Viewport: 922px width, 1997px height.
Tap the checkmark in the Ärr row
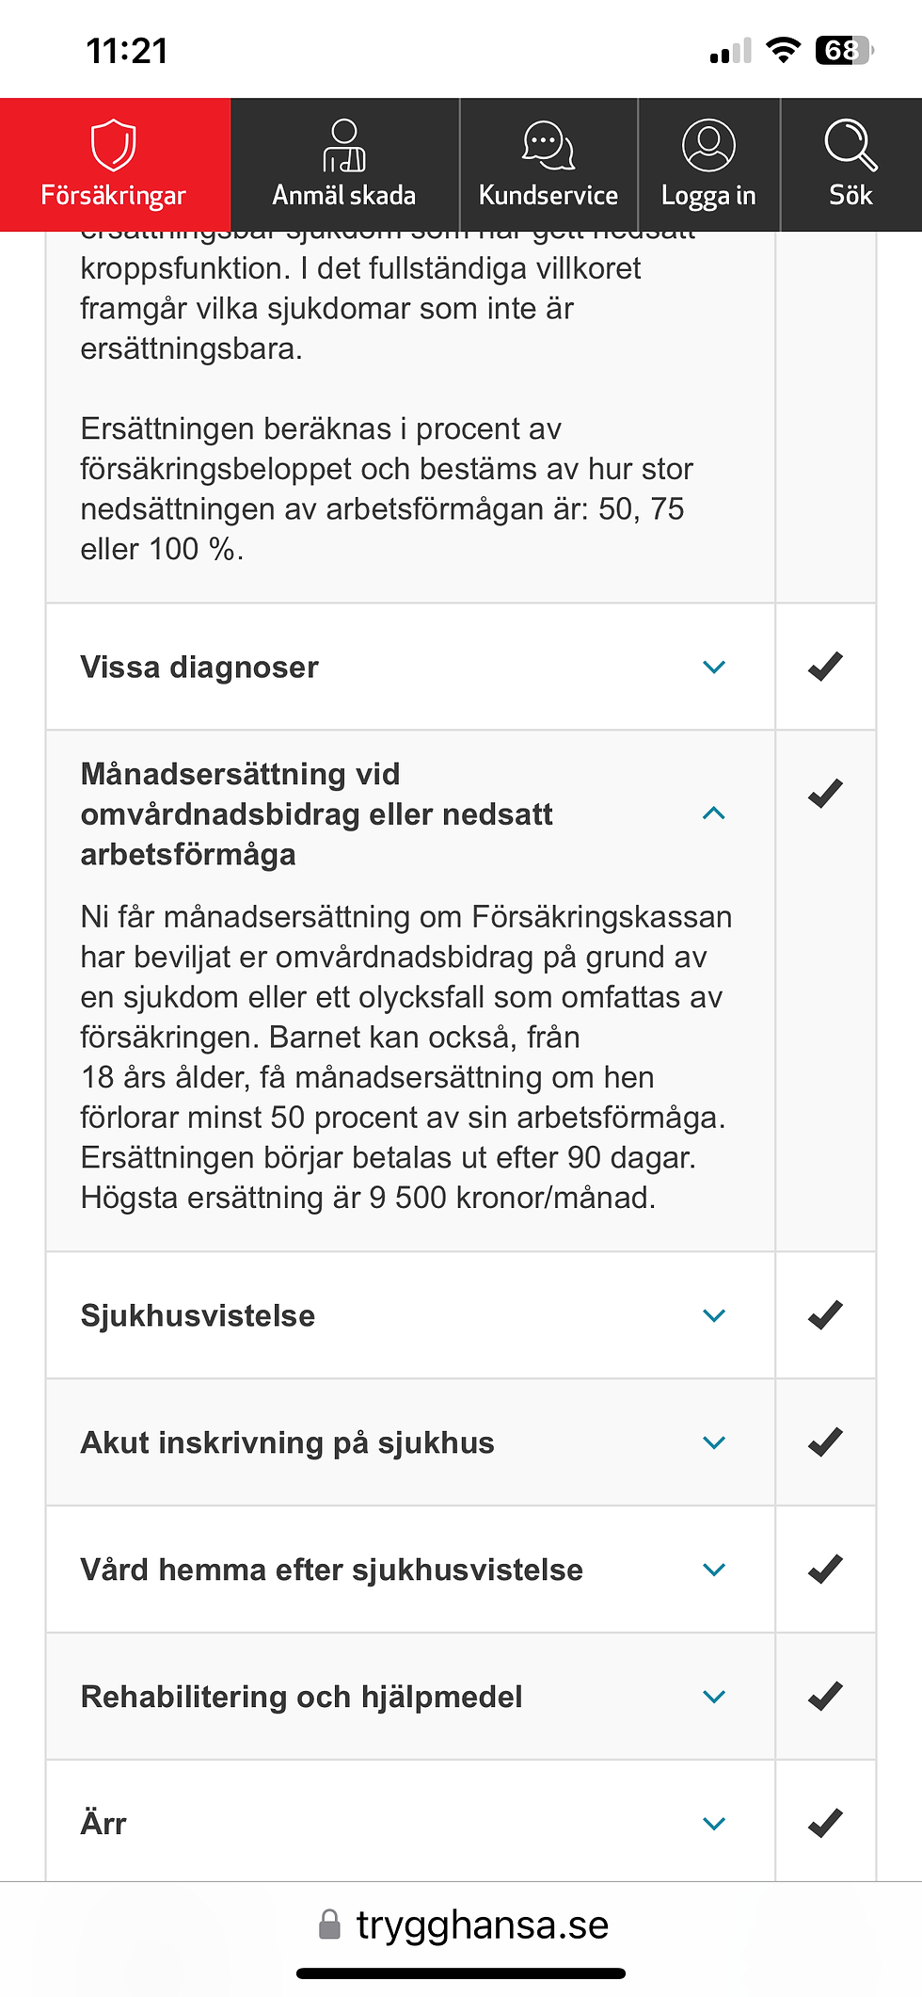[x=825, y=1824]
